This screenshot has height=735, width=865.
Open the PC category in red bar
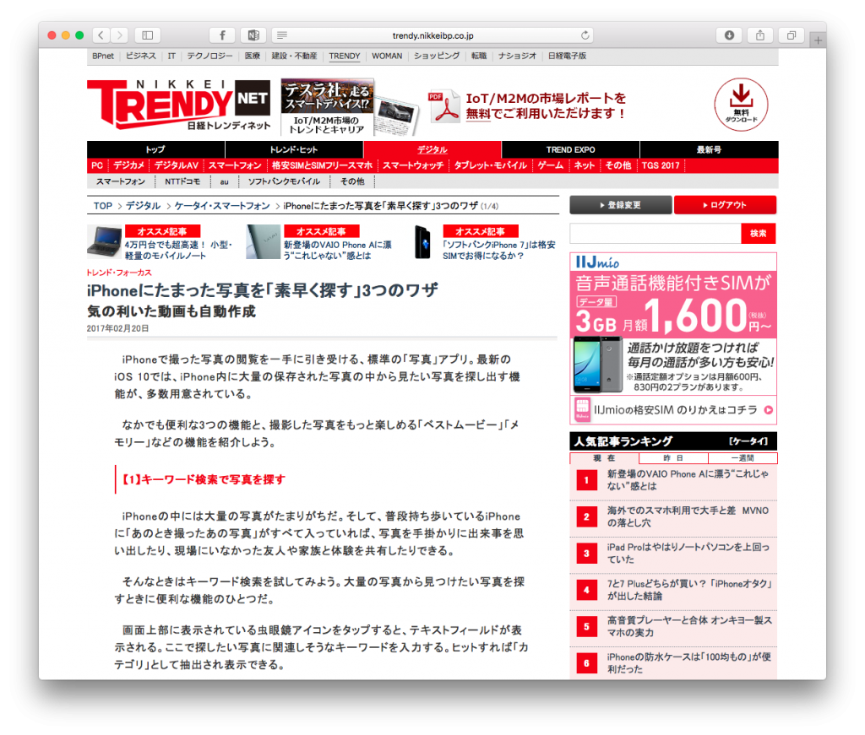97,165
